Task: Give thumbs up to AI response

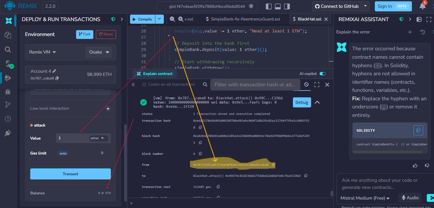Action: point(415,165)
